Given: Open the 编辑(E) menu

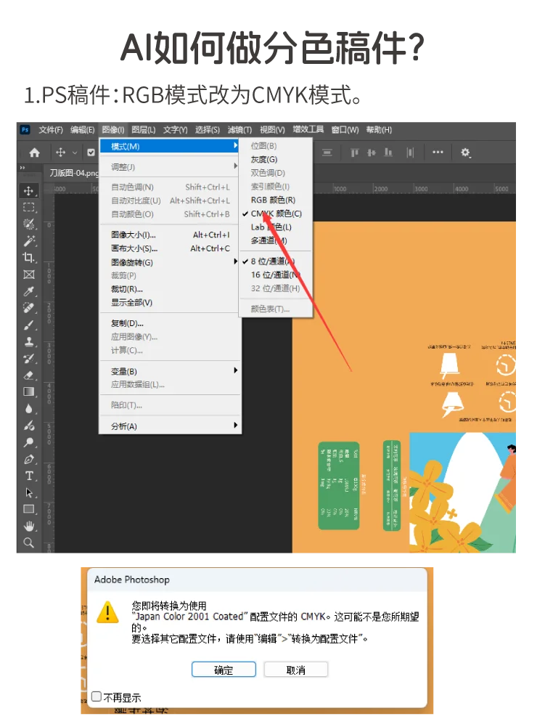Looking at the screenshot, I should [x=83, y=130].
